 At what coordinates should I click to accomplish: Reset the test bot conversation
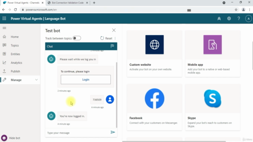coord(106,38)
